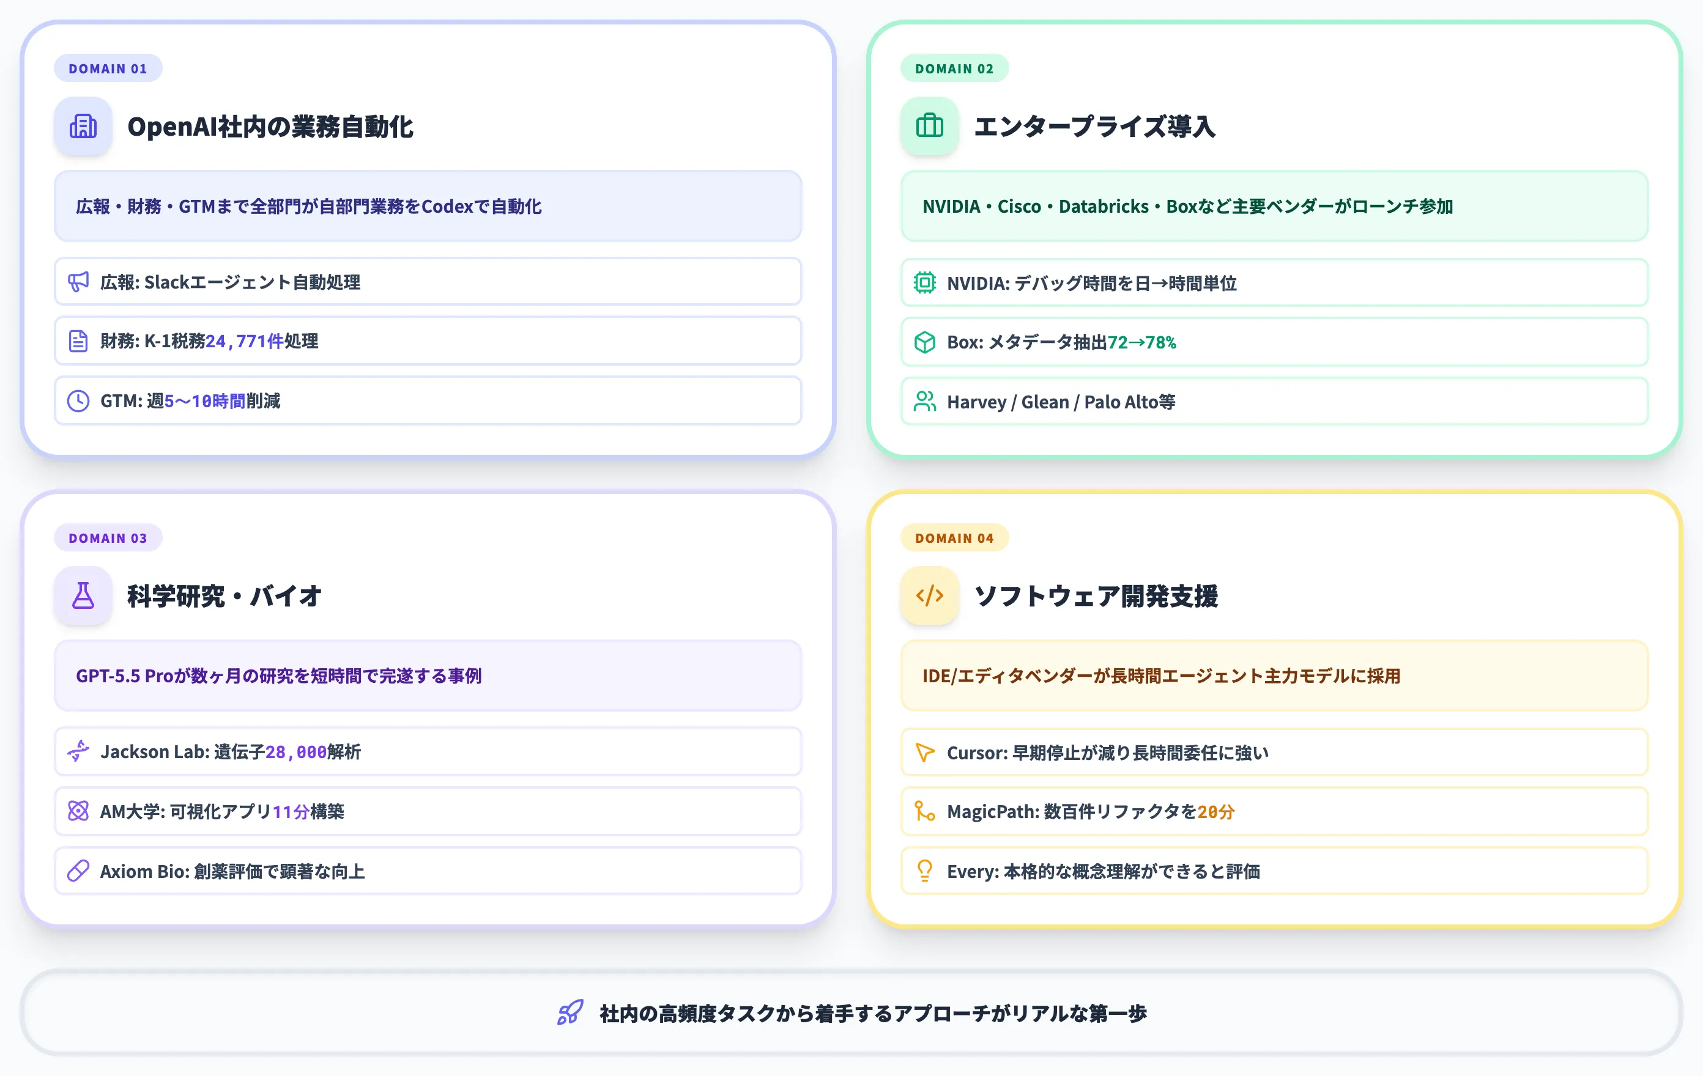Select the key icon on the MagicPath row
This screenshot has height=1076, width=1703.
point(925,812)
